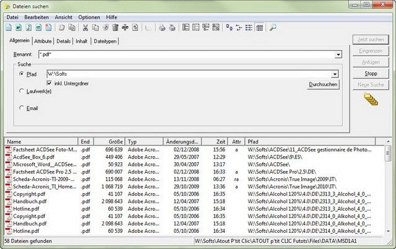Click the red-marked document icon

pyautogui.click(x=48, y=27)
